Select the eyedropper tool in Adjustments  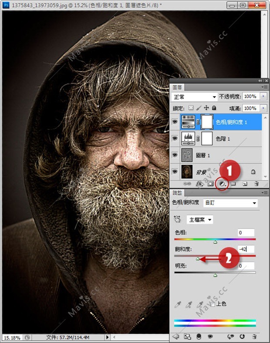tap(178, 305)
